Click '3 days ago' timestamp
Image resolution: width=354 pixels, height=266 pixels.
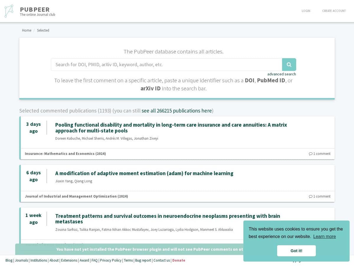click(x=33, y=128)
